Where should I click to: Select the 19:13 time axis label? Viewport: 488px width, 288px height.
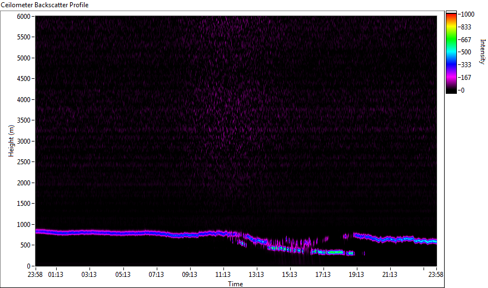tap(356, 275)
